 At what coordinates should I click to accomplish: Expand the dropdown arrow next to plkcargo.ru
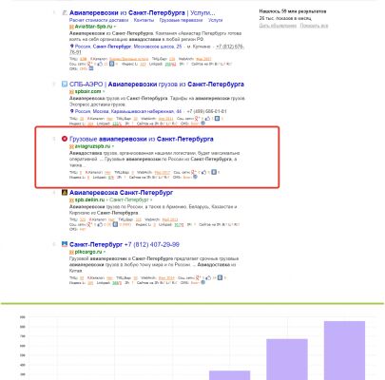pos(105,252)
